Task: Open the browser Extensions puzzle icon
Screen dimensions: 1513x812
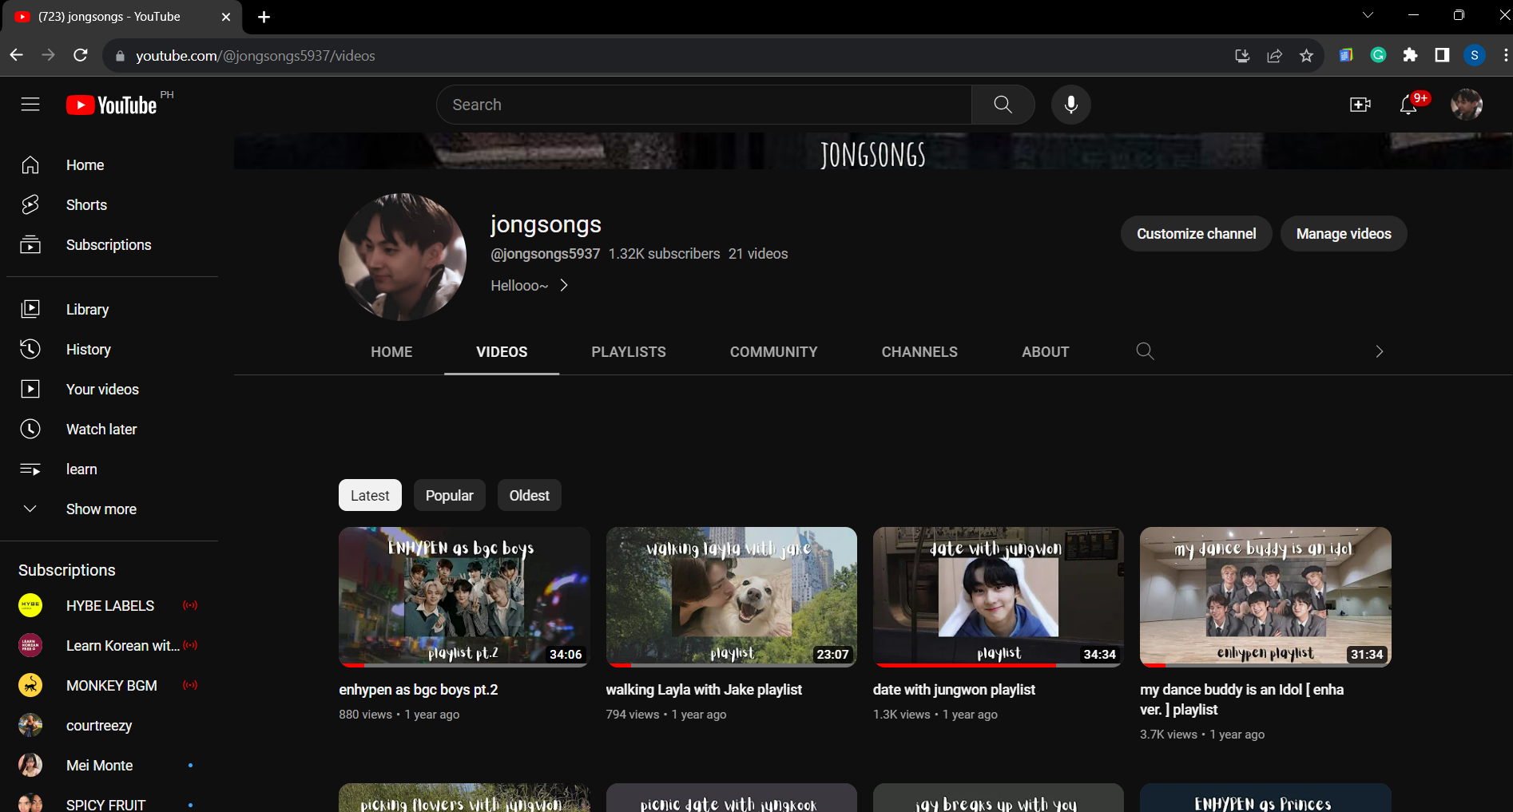Action: pyautogui.click(x=1410, y=55)
